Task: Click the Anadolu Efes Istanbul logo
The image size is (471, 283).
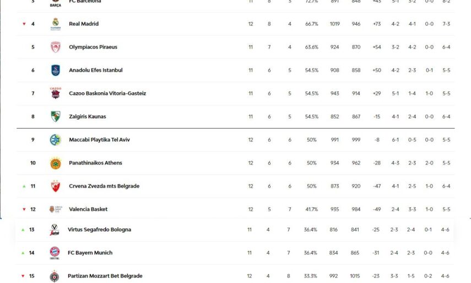Action: coord(55,71)
